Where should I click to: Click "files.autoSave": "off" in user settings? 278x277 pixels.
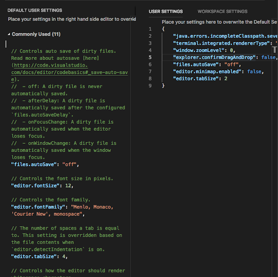[207, 65]
